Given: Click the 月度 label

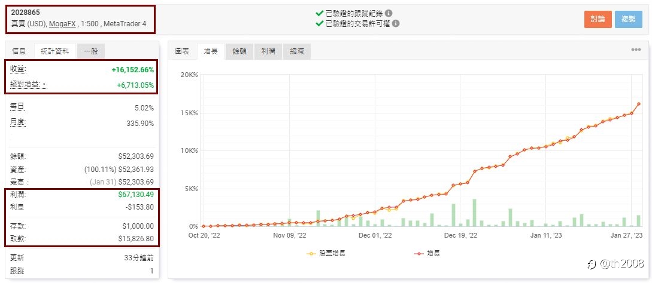Looking at the screenshot, I should tap(18, 123).
